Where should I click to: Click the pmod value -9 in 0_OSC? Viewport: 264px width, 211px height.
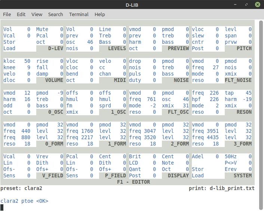click(60, 93)
